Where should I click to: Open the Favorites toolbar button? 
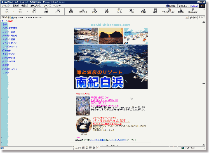(83, 11)
